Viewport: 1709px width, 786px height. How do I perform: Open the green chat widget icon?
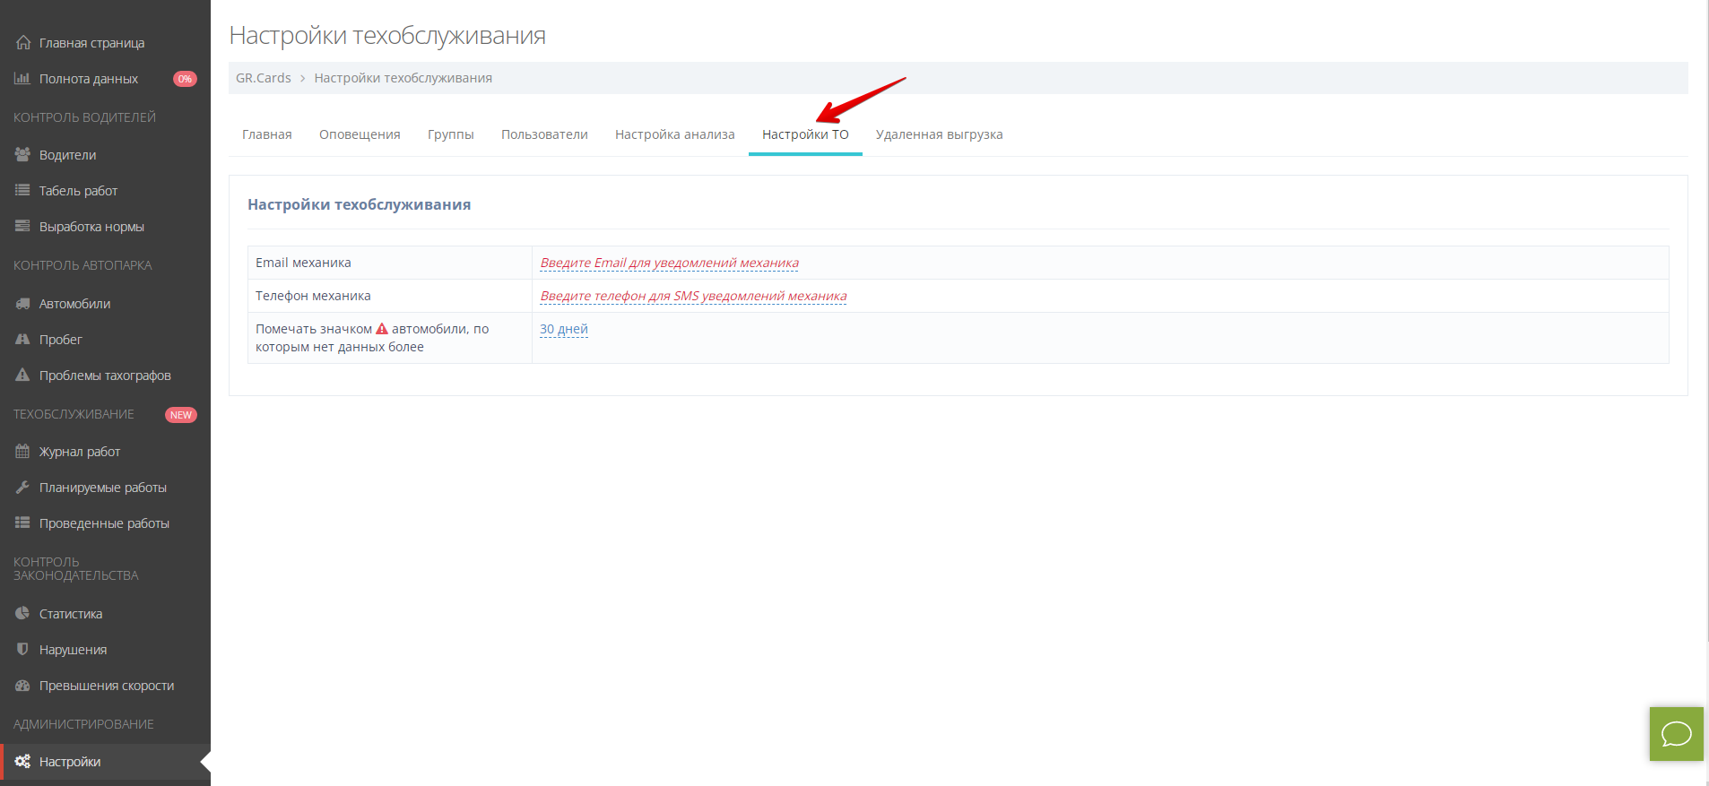click(x=1676, y=734)
